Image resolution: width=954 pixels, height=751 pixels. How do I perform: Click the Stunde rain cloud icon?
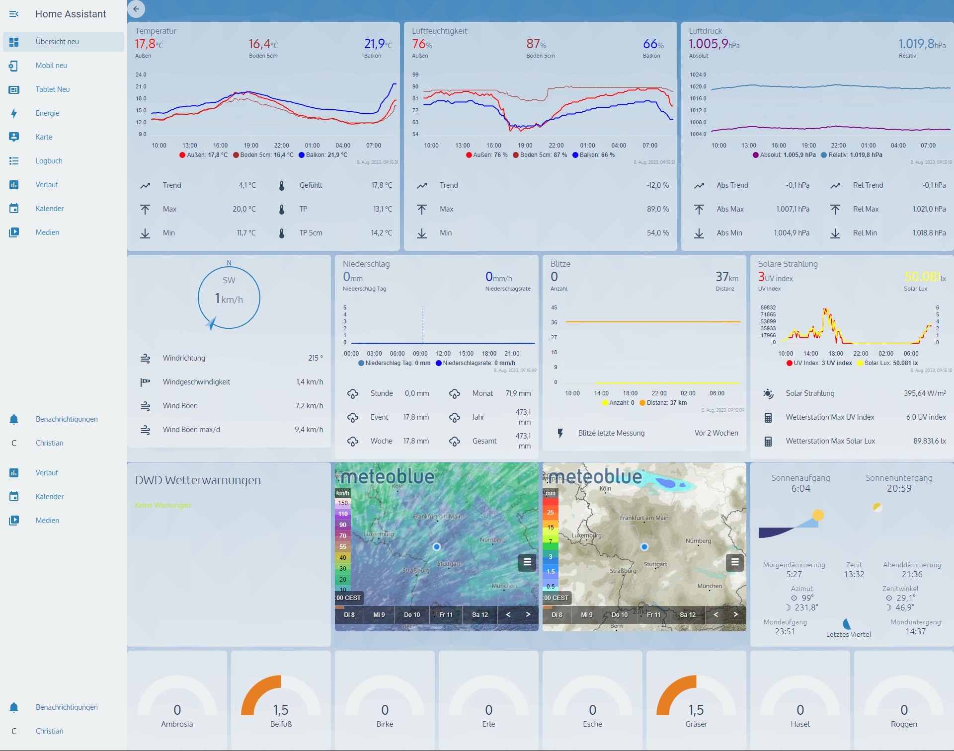[x=353, y=393]
